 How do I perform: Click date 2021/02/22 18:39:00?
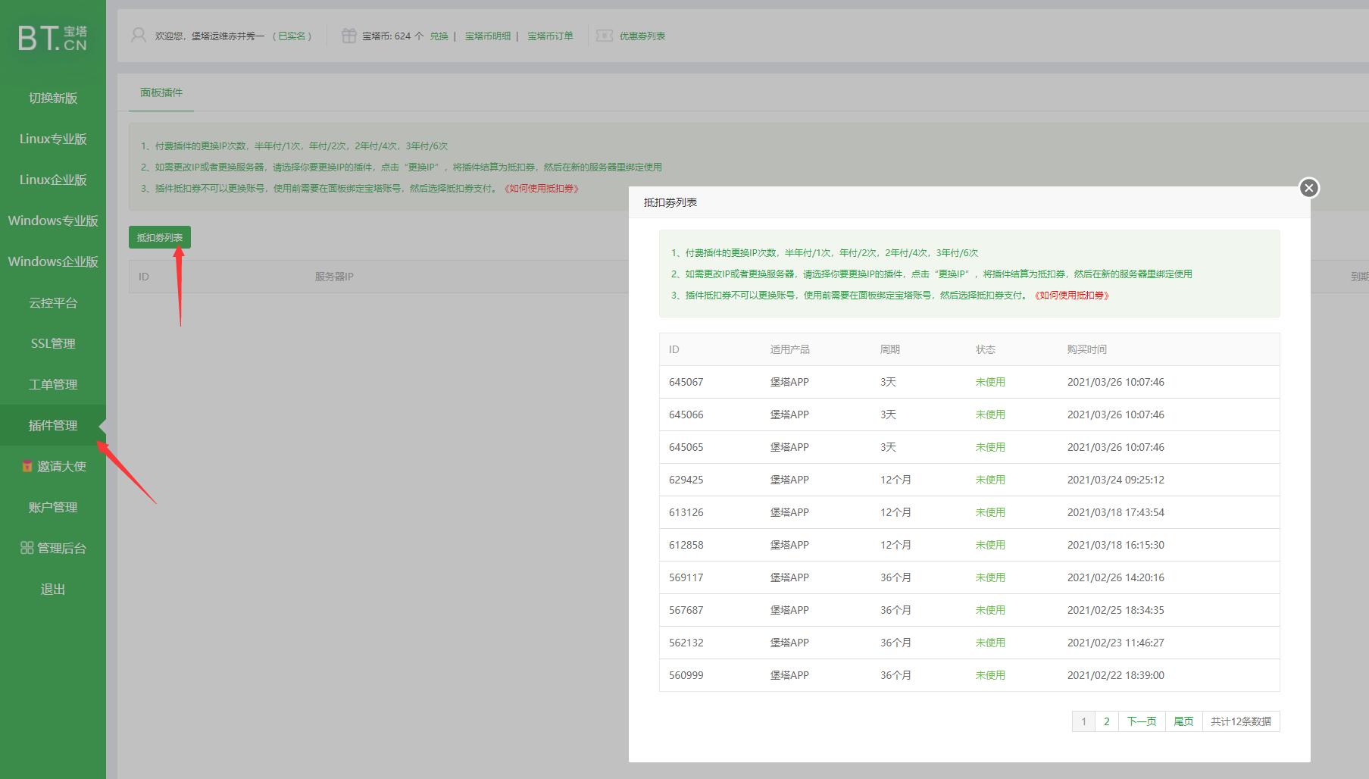coord(1116,675)
